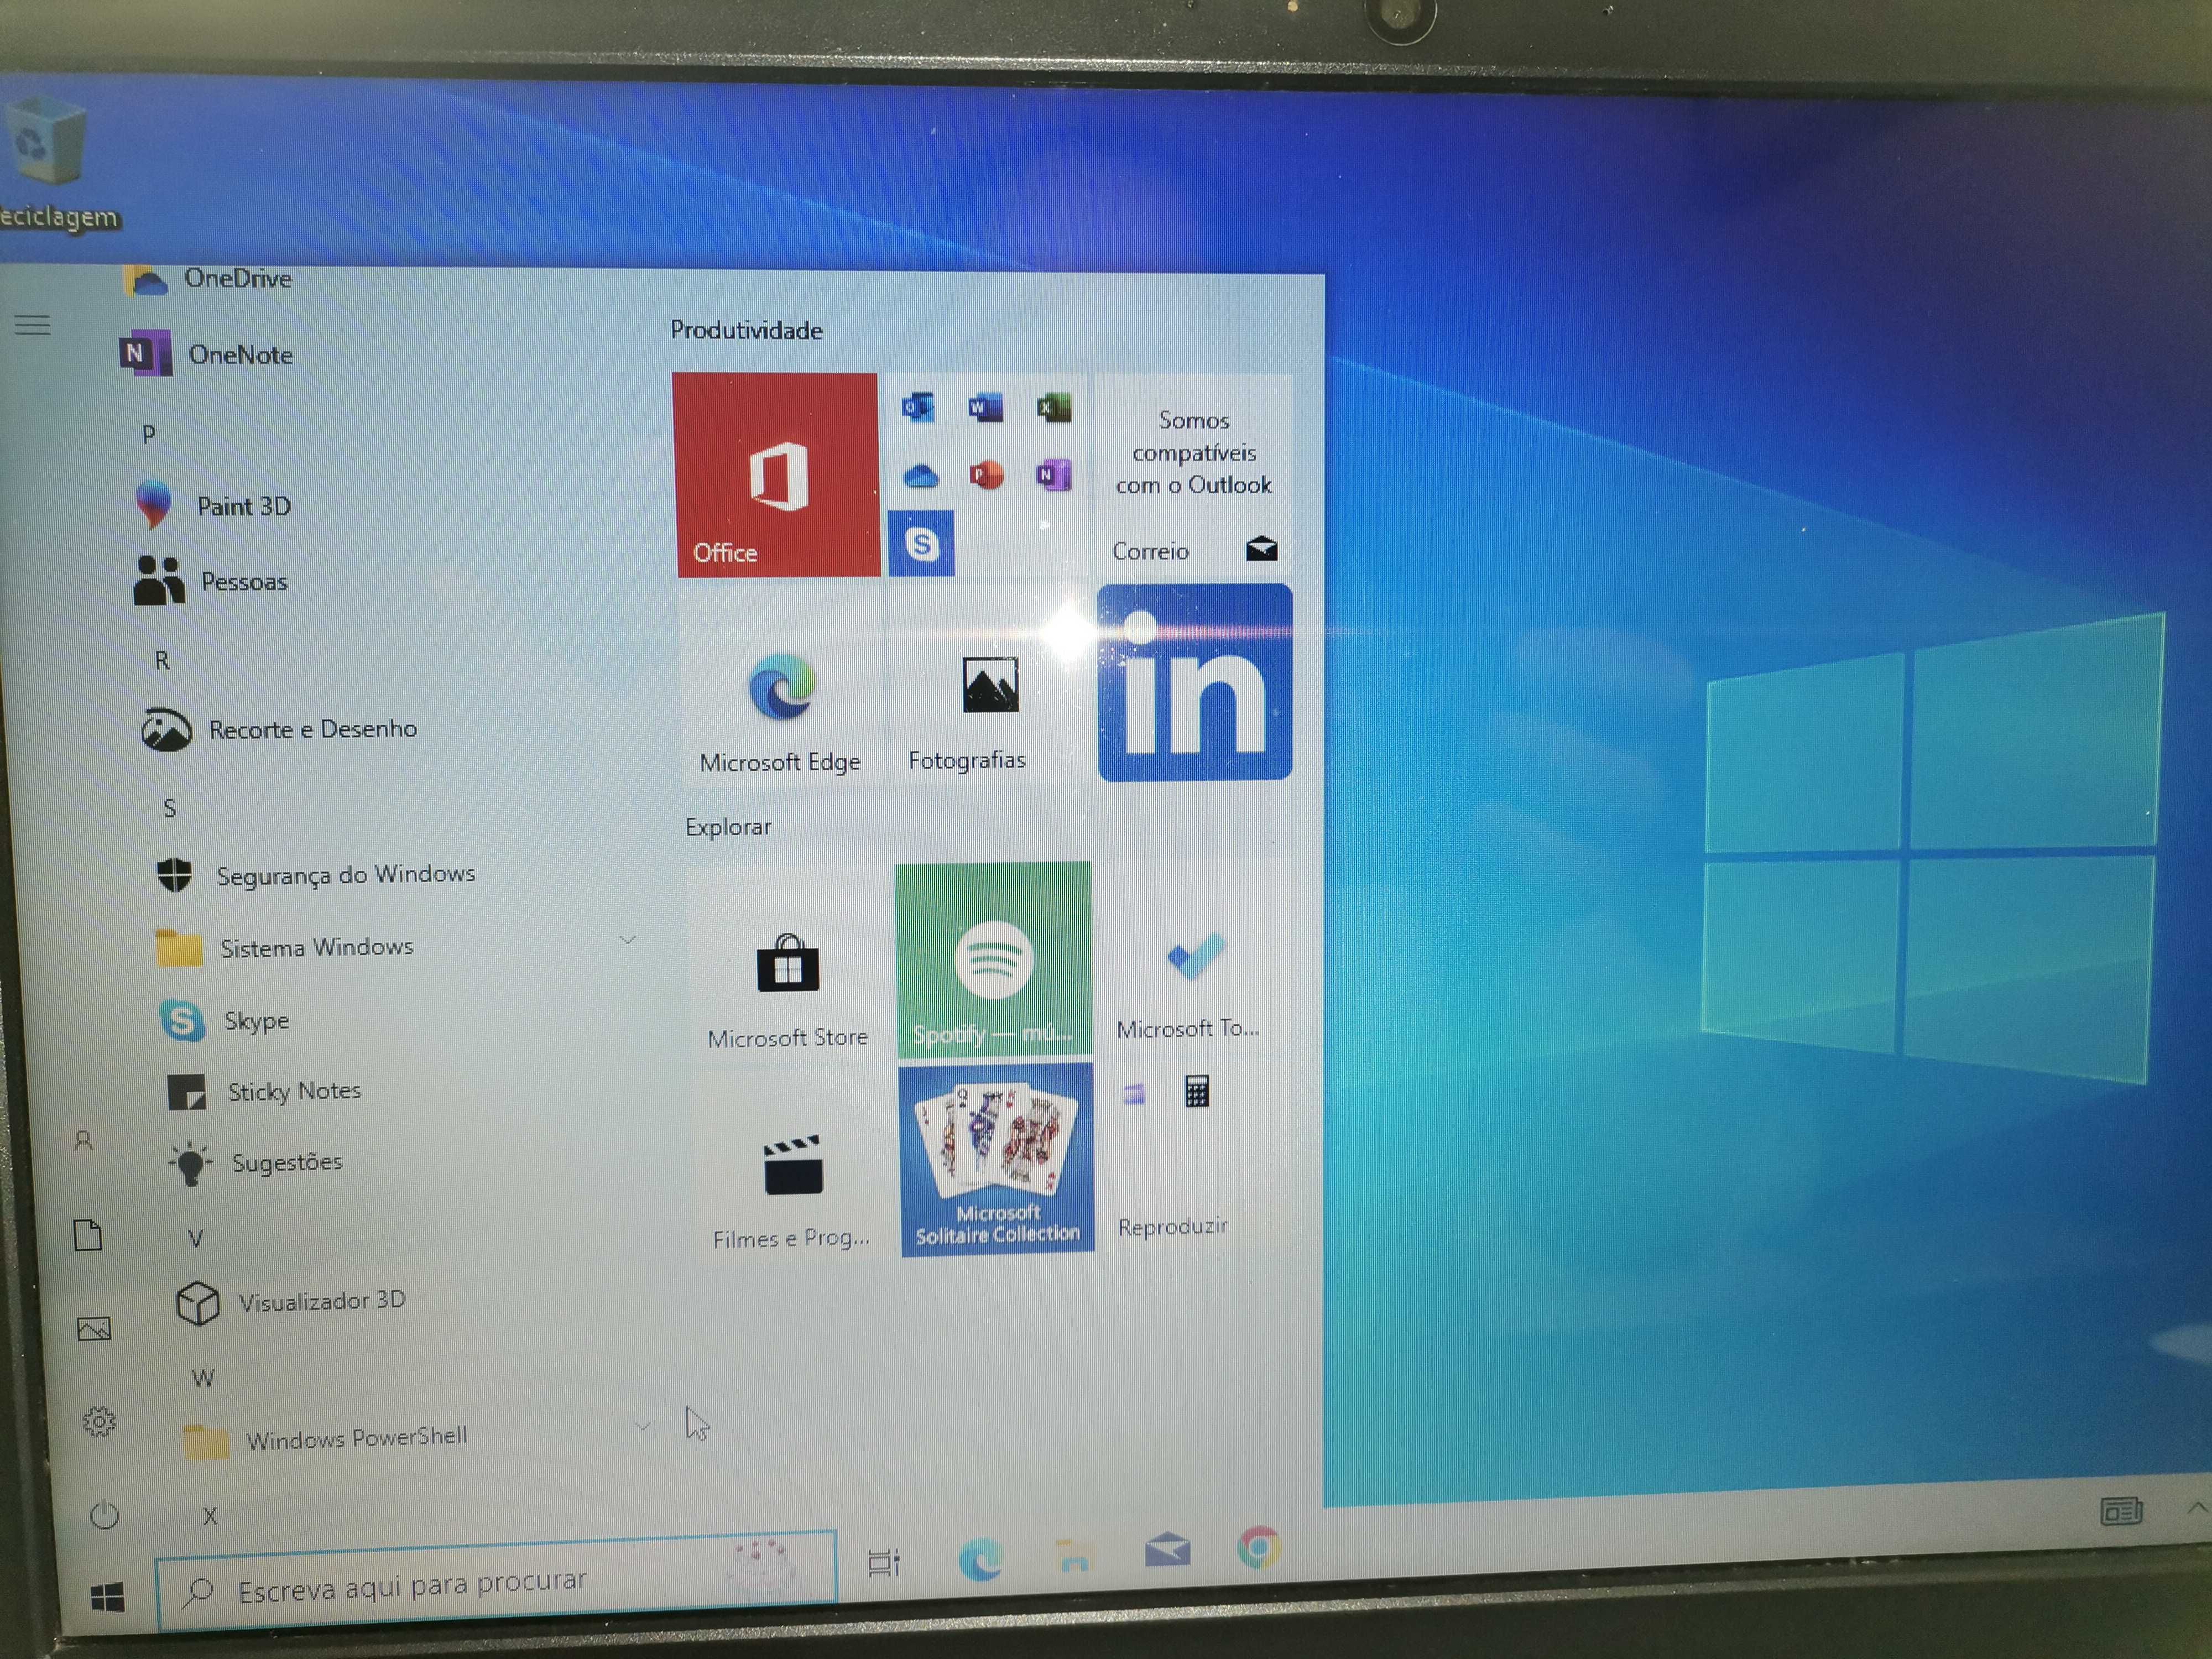Open Mail from the taskbar
This screenshot has width=2212, height=1659.
point(1168,1549)
